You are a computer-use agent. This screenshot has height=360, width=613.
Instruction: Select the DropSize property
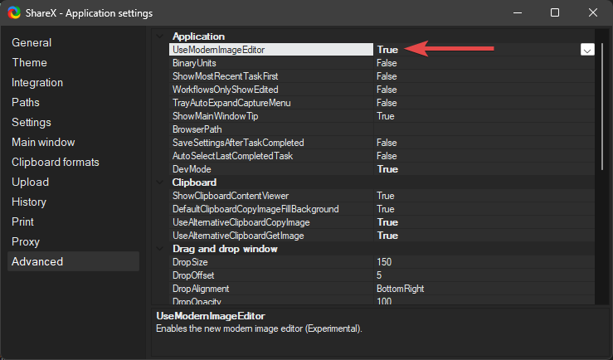click(x=190, y=262)
